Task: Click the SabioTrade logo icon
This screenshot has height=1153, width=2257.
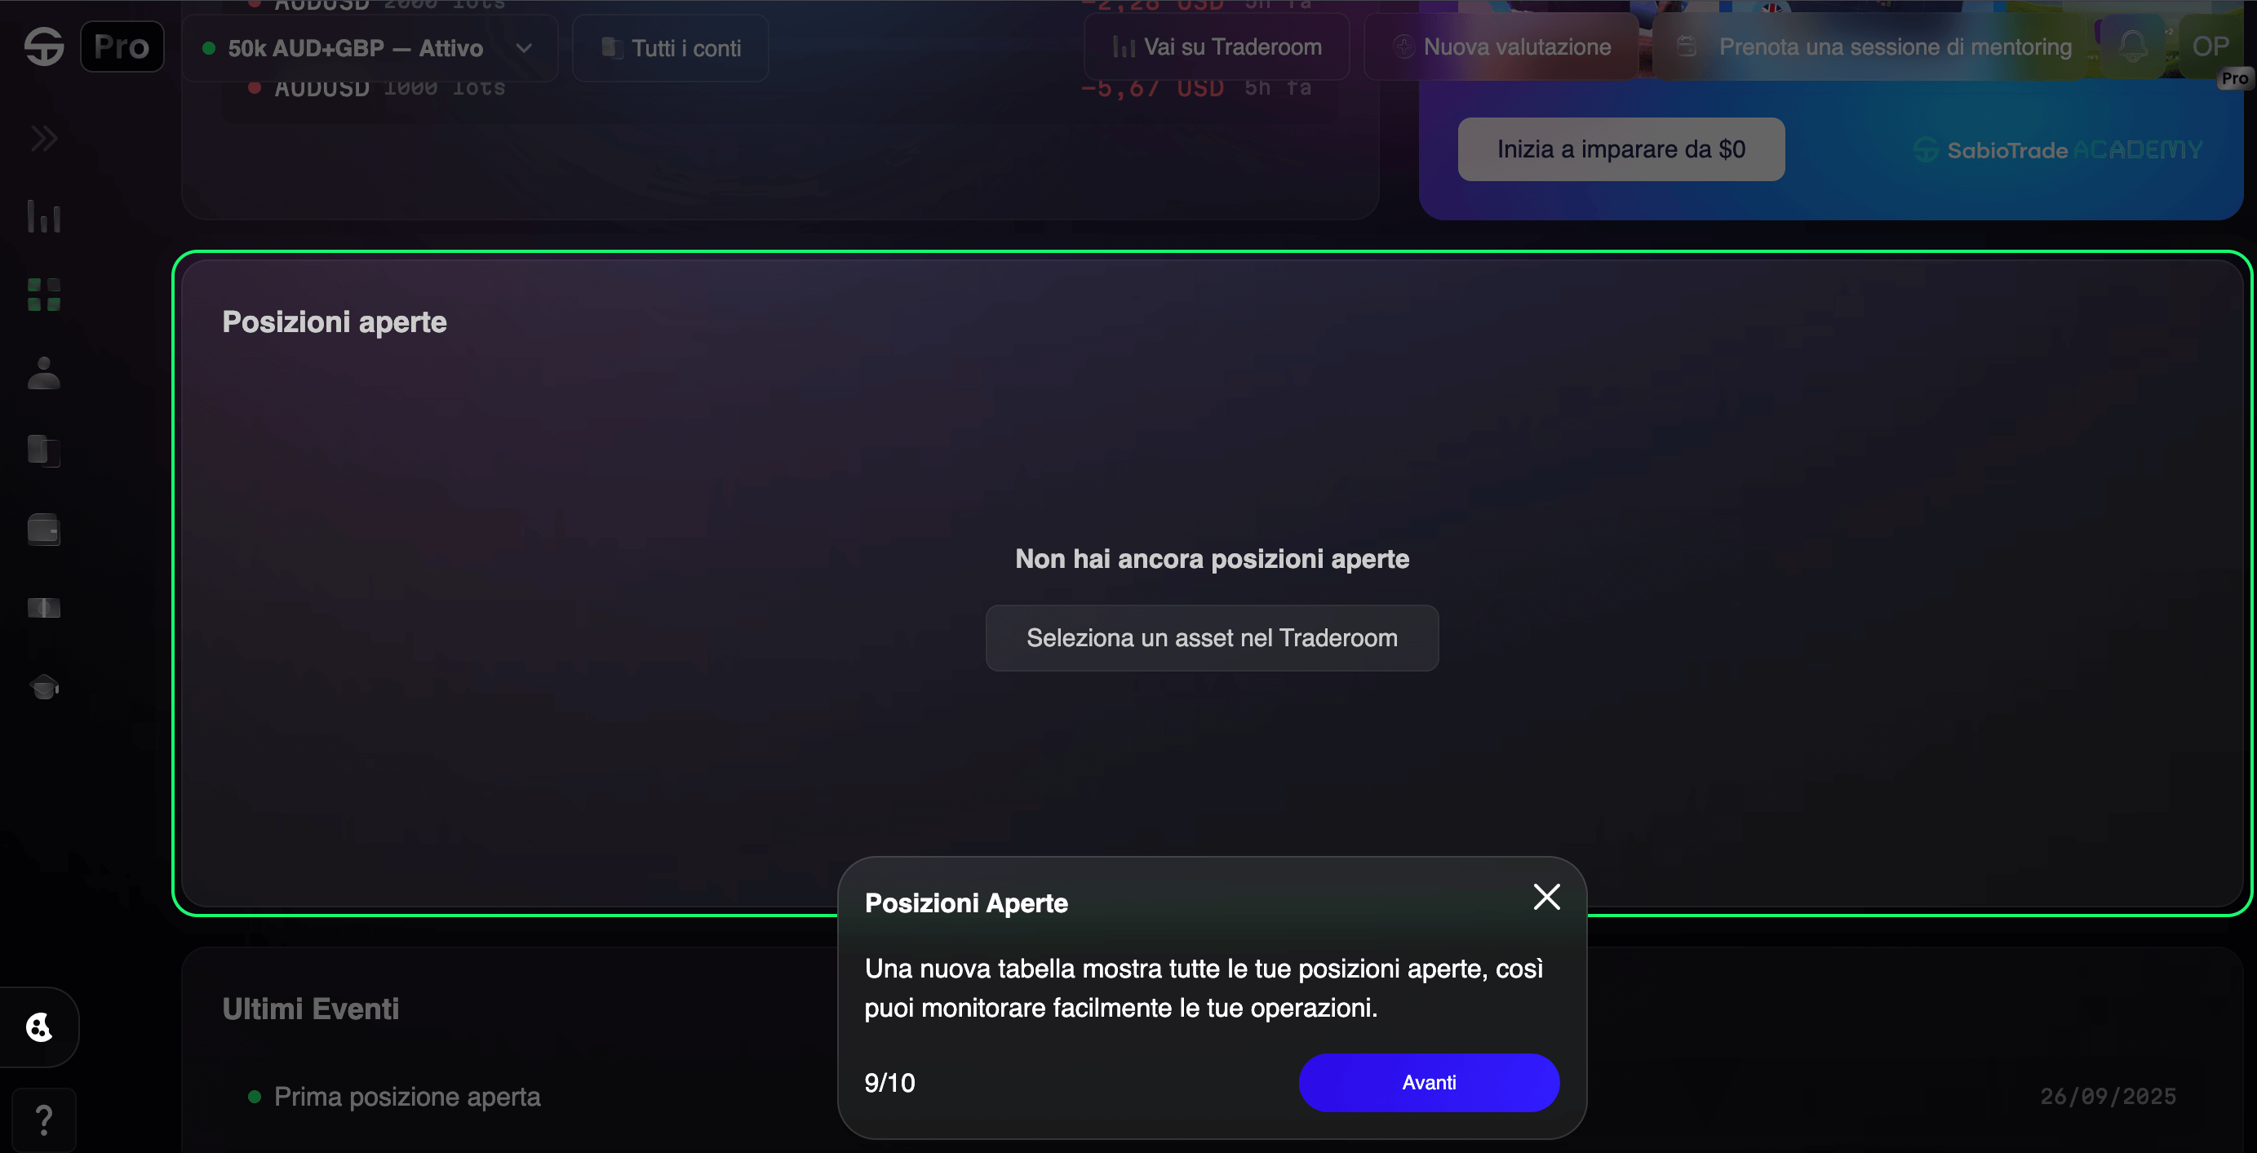Action: pos(44,47)
